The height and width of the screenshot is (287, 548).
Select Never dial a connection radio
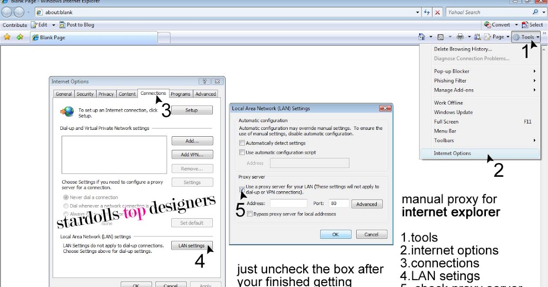click(66, 197)
